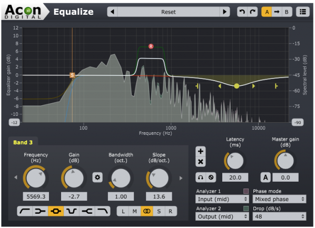Click the -12 gain range button
This screenshot has height=228, width=315.
(14, 123)
